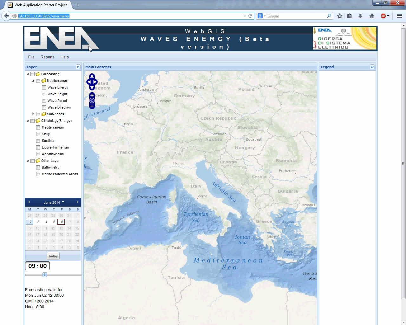Screen dimensions: 406x325
Task: Open browser downloads
Action: pyautogui.click(x=360, y=16)
